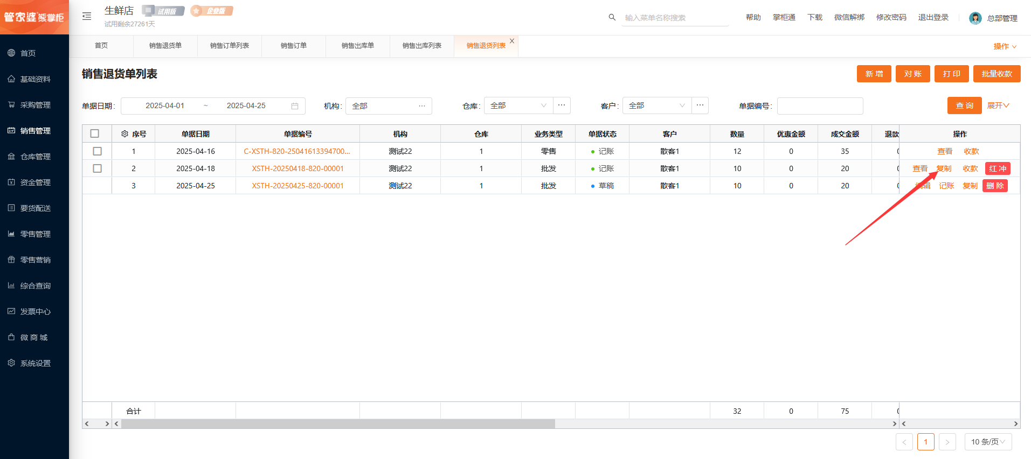Open order XSTH-20250425-820-00001
This screenshot has width=1031, height=459.
[297, 186]
